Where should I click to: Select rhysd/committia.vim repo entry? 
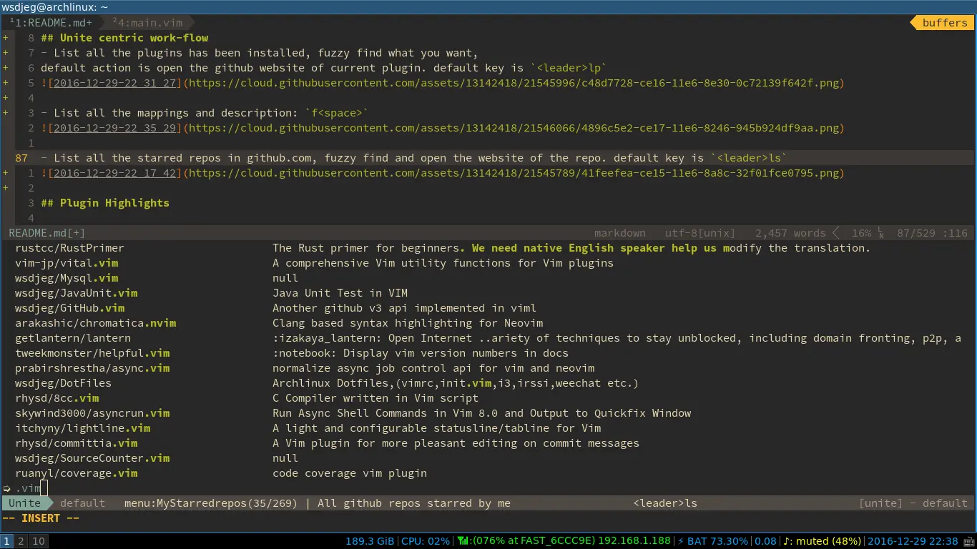click(76, 443)
